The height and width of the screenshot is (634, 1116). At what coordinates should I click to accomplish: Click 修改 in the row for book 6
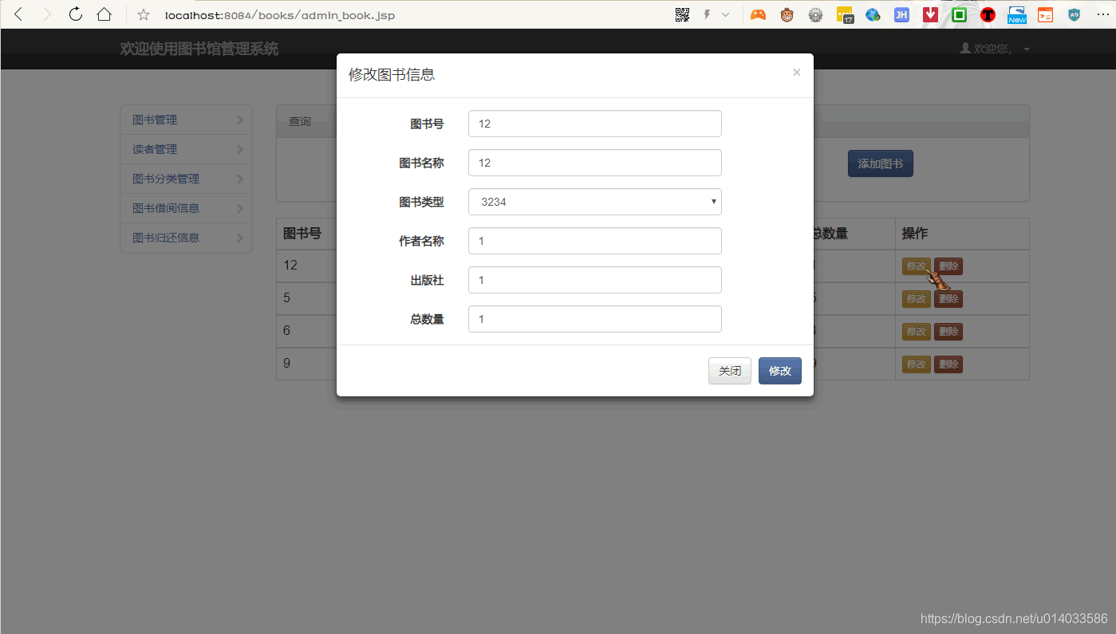[x=916, y=332]
